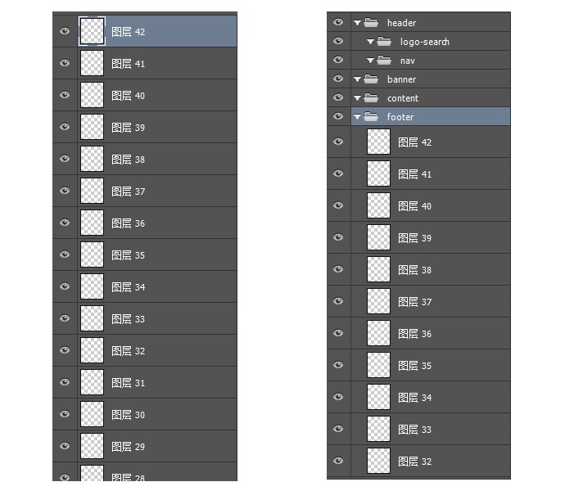Select 图层 40 in the footer group
The height and width of the screenshot is (491, 565).
click(x=431, y=205)
